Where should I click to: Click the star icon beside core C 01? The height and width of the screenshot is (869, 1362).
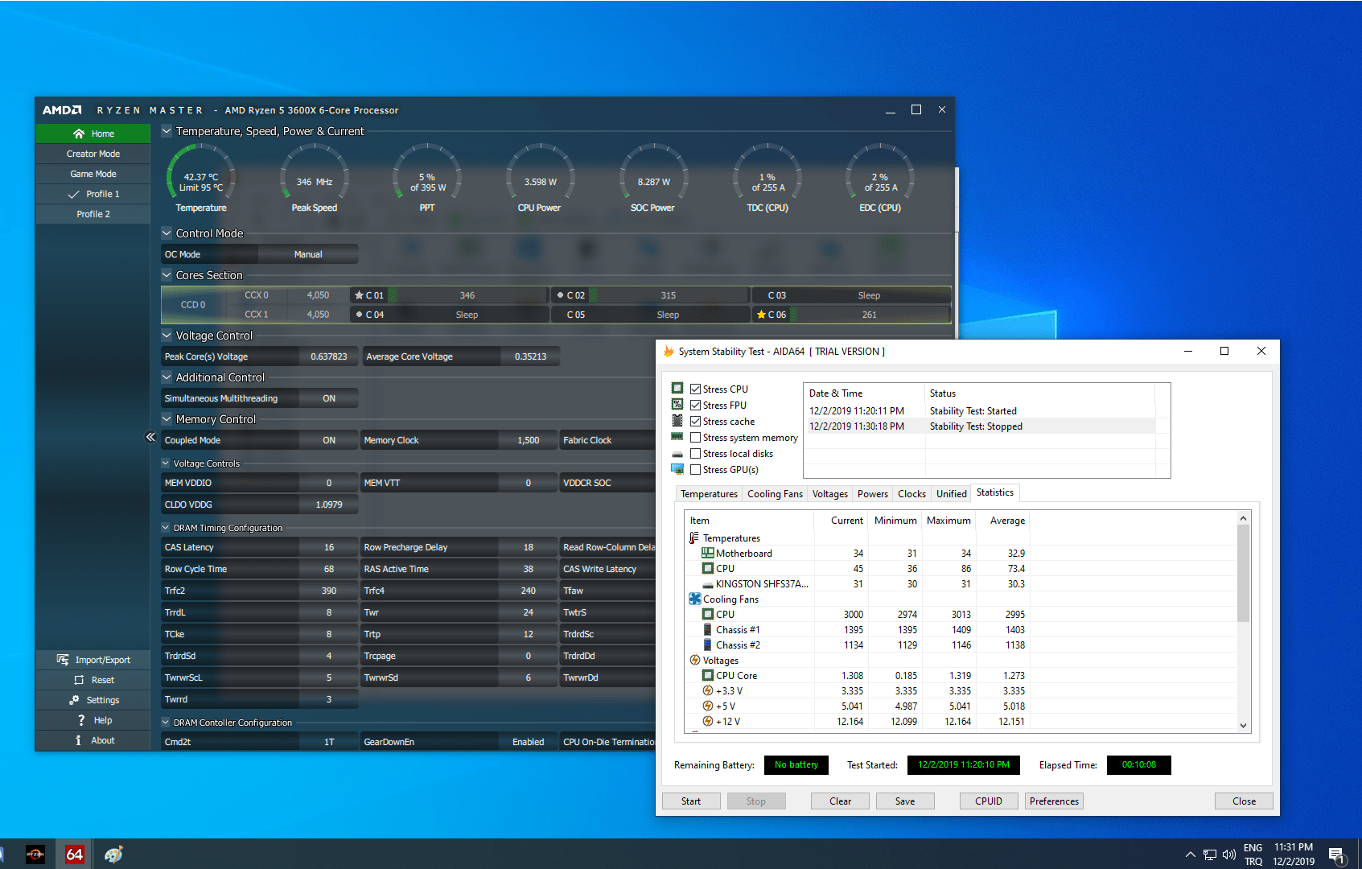tap(360, 295)
